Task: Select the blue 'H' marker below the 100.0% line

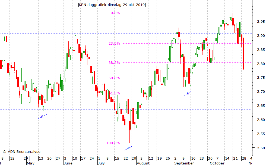Action: coord(129,148)
